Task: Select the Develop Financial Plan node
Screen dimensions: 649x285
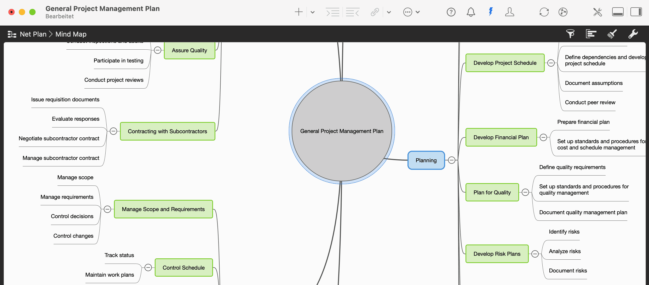Action: (x=501, y=137)
